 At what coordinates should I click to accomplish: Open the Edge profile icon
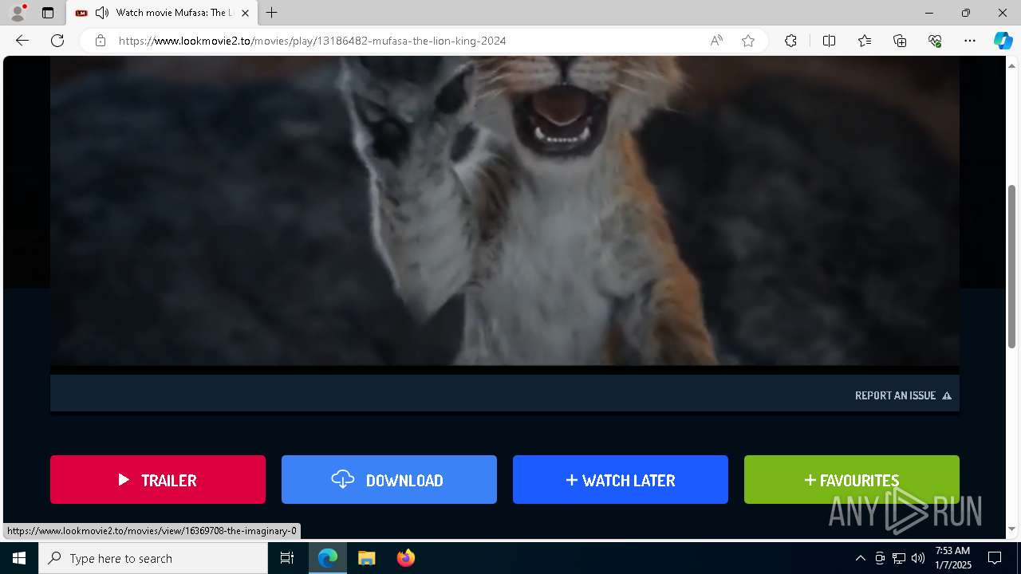18,13
